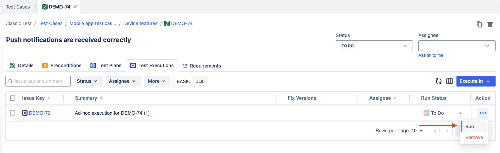The width and height of the screenshot is (500, 153).
Task: Click the Execute In button
Action: click(x=476, y=81)
